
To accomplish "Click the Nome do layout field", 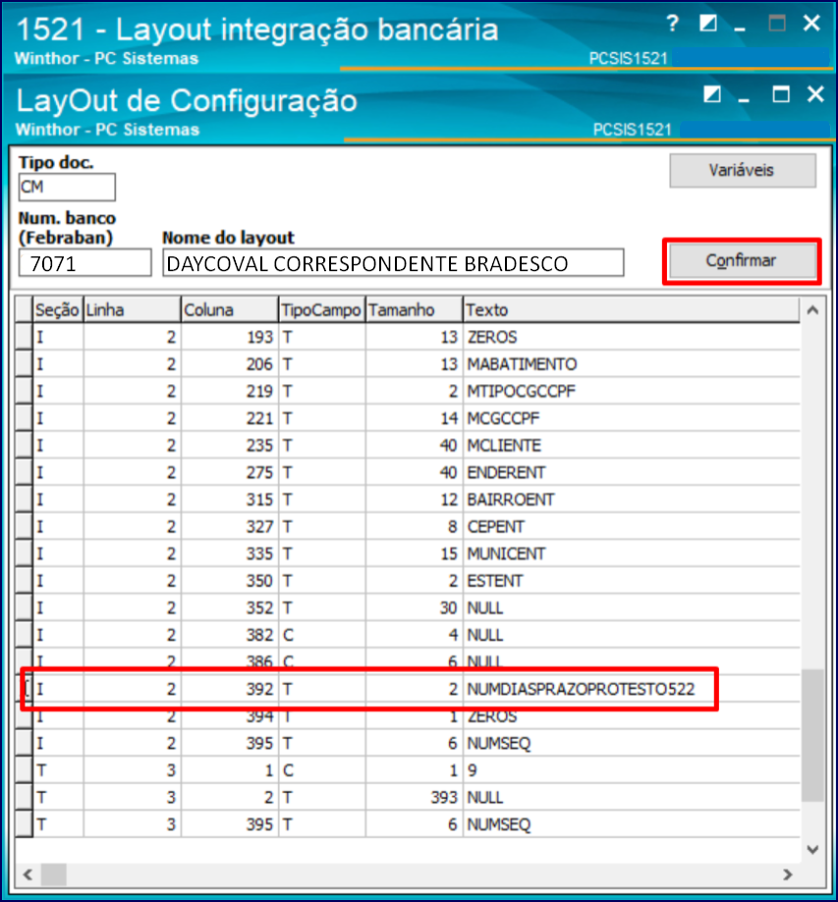I will pyautogui.click(x=393, y=263).
